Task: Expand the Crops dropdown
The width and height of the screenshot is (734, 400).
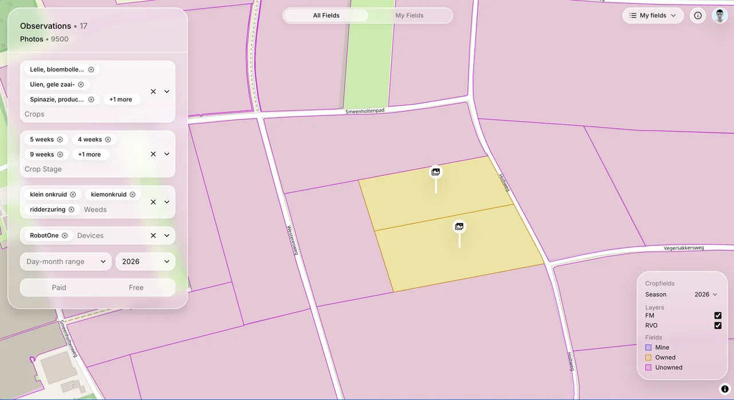Action: [167, 92]
